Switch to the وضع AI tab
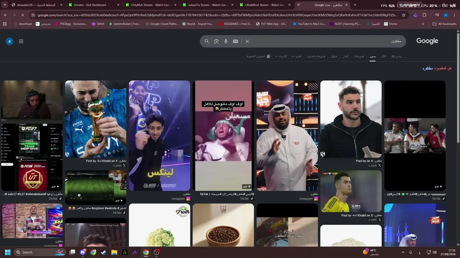460x258 pixels. pos(396,56)
